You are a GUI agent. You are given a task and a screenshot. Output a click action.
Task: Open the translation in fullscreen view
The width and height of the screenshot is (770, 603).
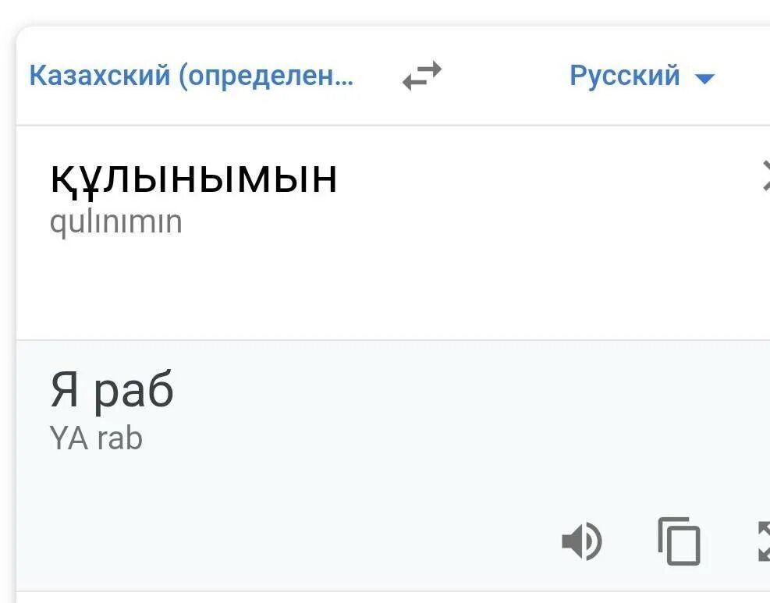(763, 541)
